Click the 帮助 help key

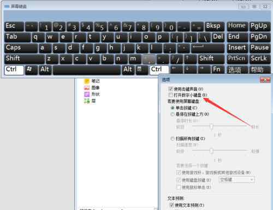click(259, 70)
